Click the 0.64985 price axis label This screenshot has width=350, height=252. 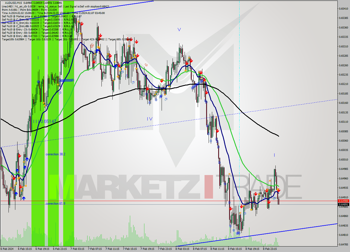pos(344,169)
